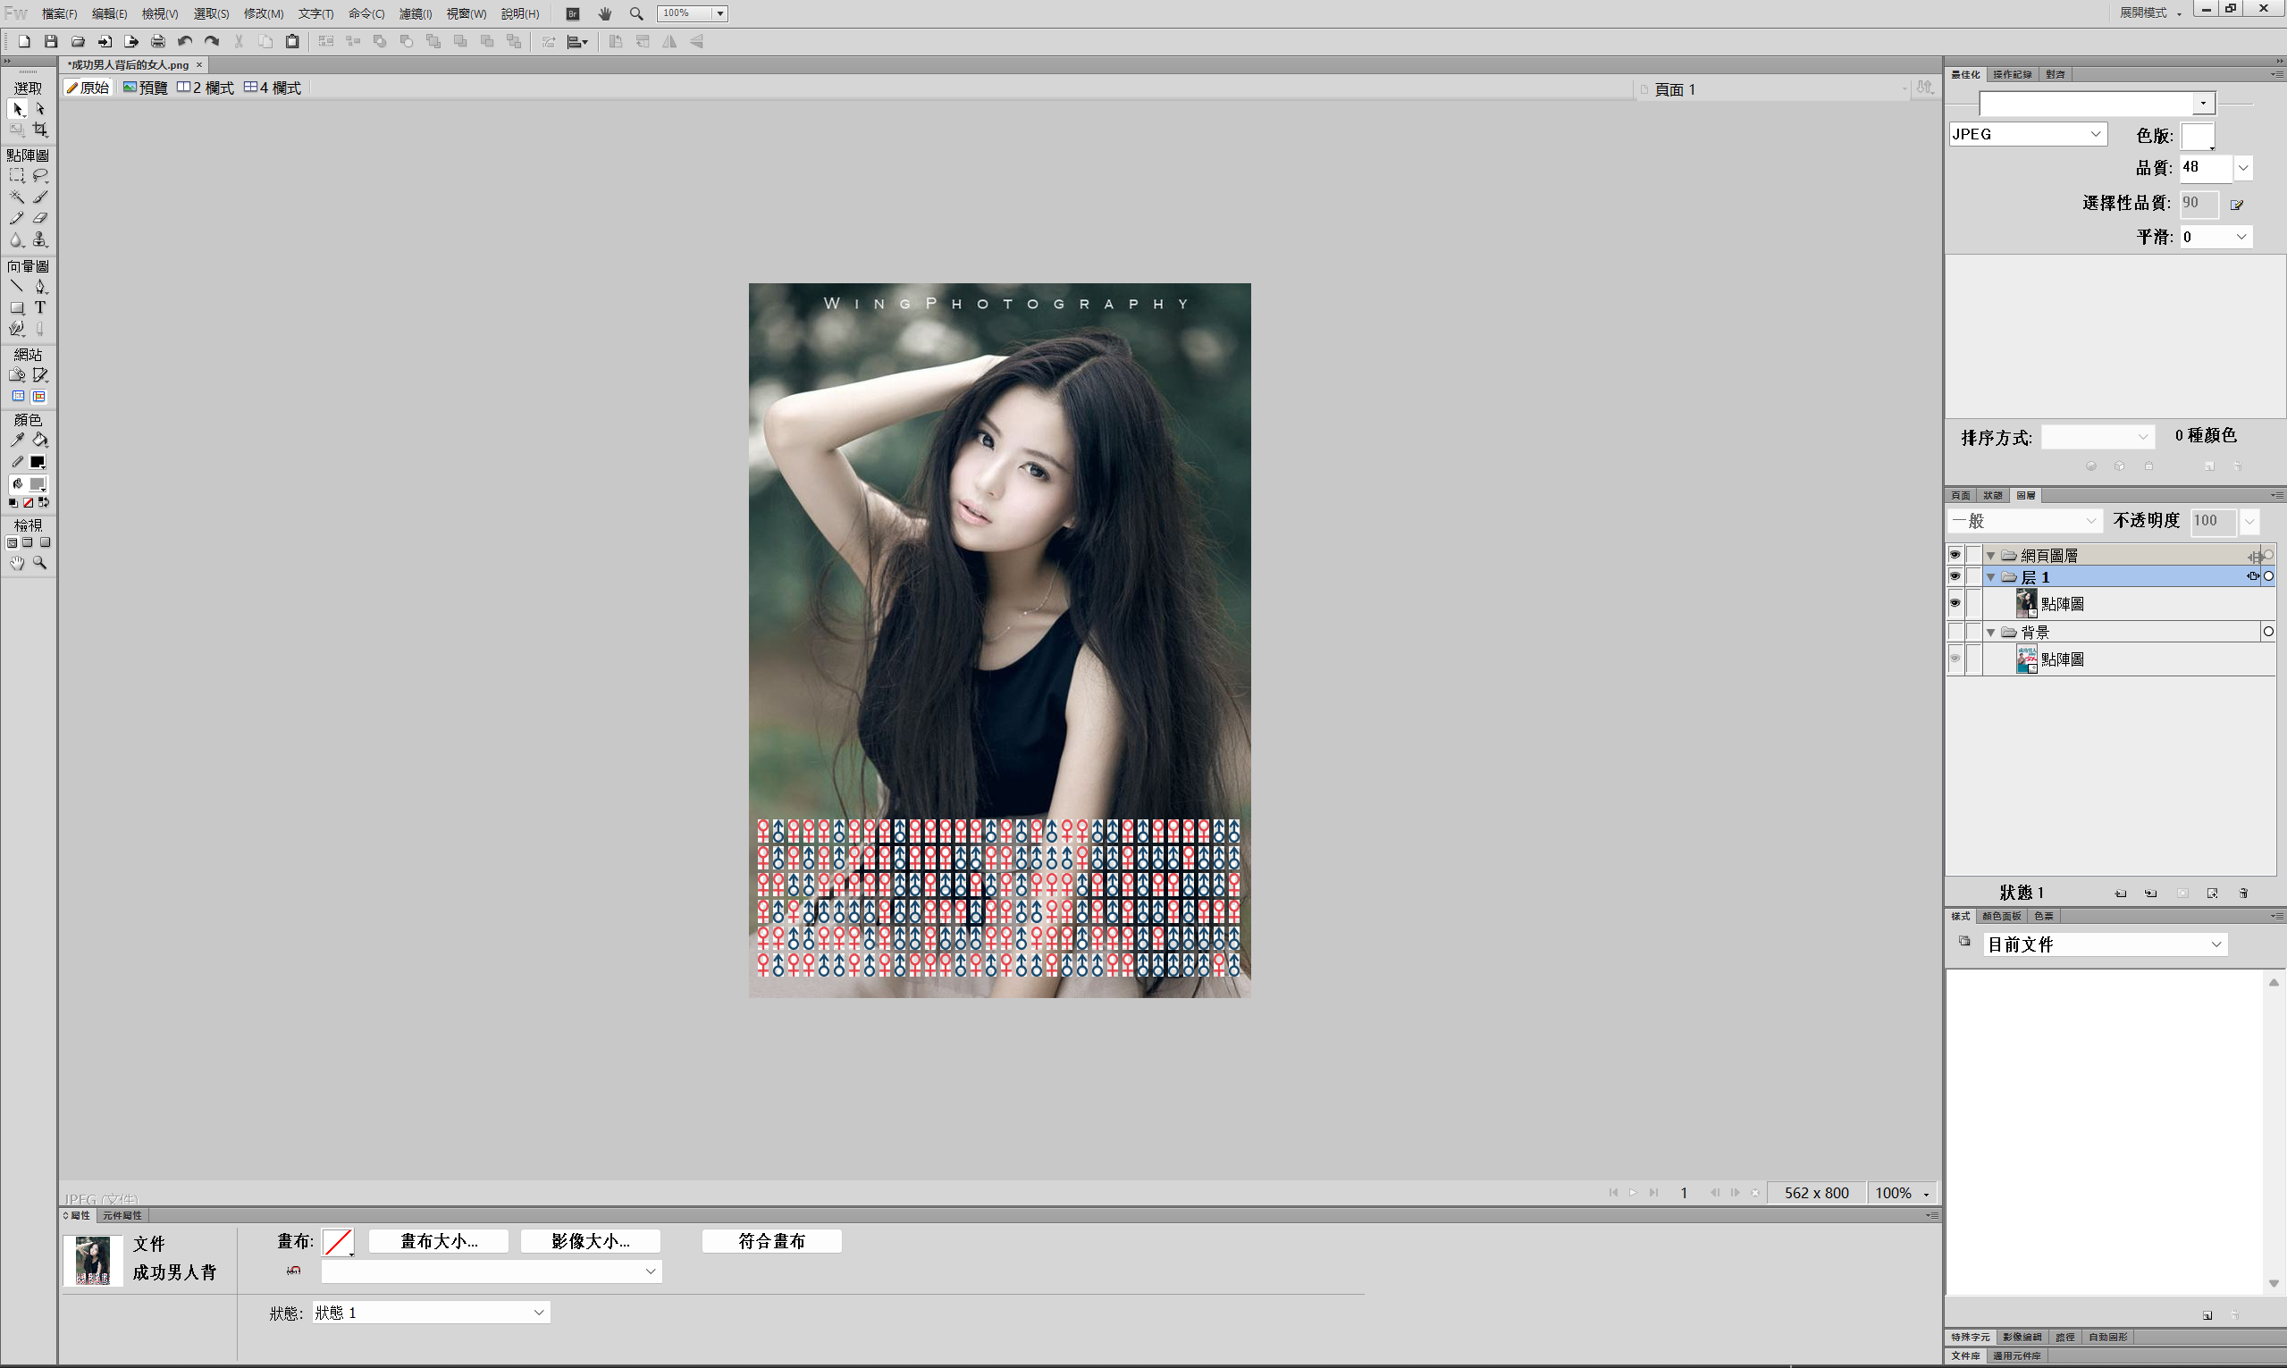Select the Eyedropper tool

(17, 440)
